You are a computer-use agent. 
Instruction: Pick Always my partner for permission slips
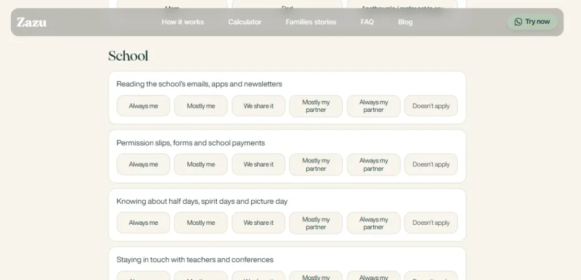point(373,164)
